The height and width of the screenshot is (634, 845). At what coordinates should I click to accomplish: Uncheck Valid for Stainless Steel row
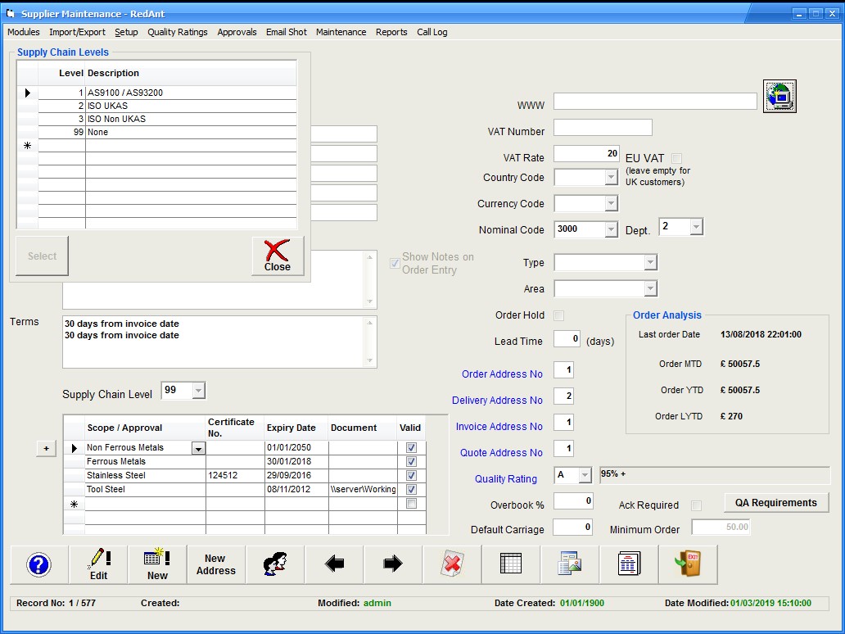click(x=411, y=475)
